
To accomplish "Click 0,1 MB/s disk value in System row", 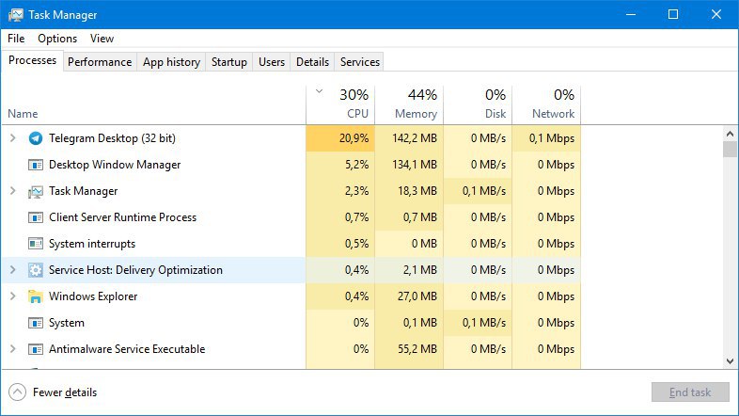I will [484, 323].
